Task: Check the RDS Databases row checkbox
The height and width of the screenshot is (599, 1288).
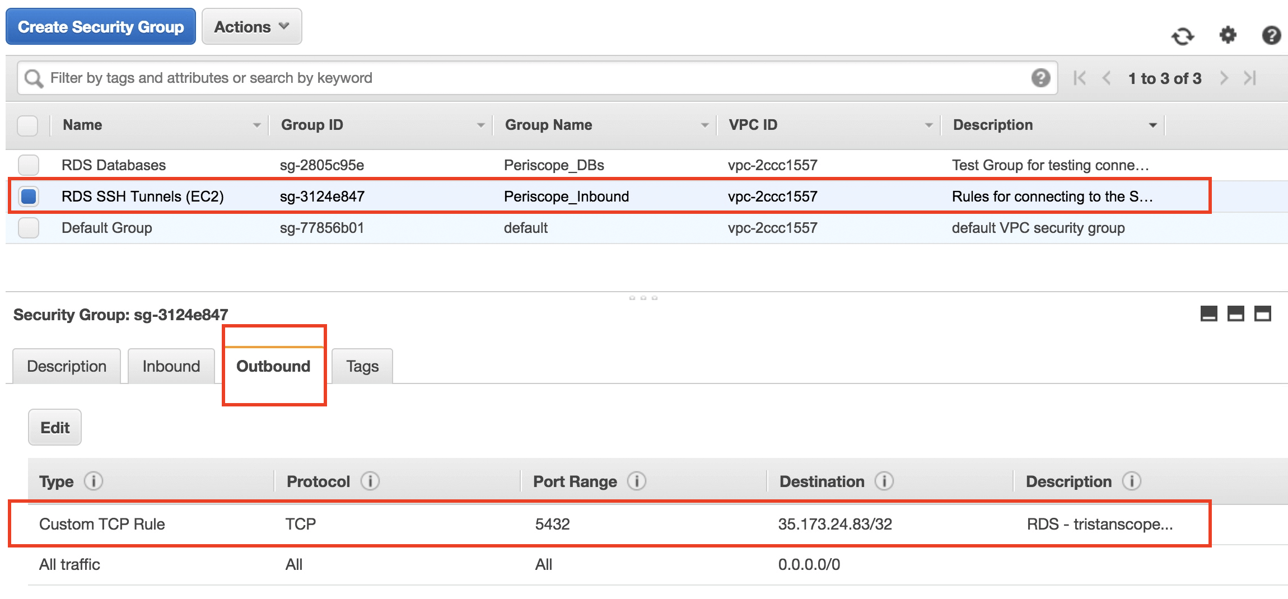Action: (28, 165)
